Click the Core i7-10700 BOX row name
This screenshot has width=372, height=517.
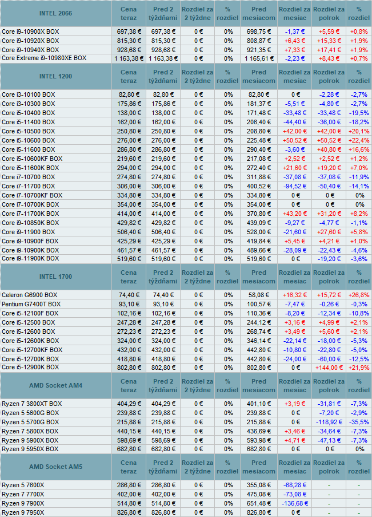pyautogui.click(x=29, y=177)
